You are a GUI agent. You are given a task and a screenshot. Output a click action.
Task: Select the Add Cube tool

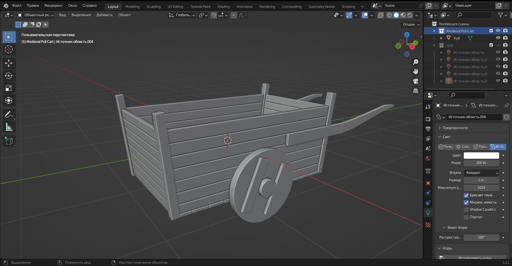[9, 141]
